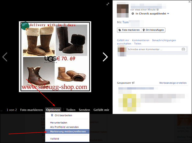This screenshot has height=143, width=192.
Task: Click Teilen in the bottom photo bar
Action: point(71,110)
